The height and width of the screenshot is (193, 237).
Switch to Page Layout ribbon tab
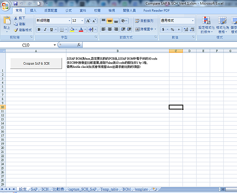[51, 11]
